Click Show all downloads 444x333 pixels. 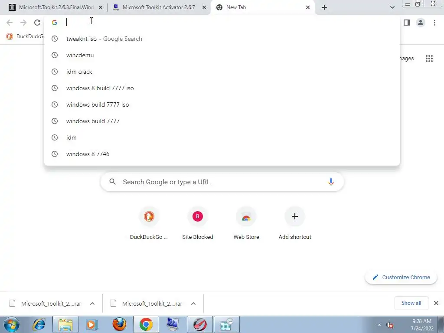point(411,303)
